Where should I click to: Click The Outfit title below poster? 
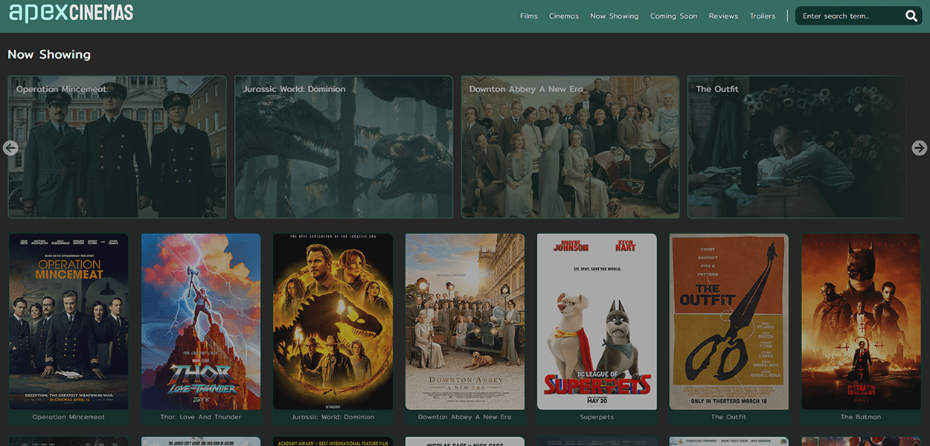click(729, 417)
